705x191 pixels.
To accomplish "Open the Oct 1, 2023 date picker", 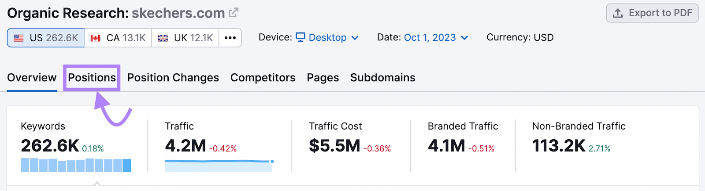I will pyautogui.click(x=436, y=38).
